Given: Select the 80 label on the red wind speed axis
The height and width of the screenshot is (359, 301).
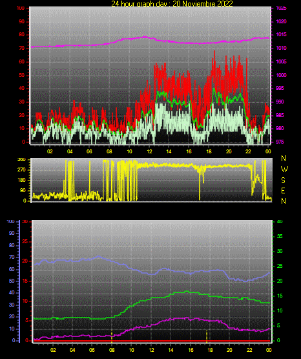Looking at the screenshot, I should tap(21, 35).
